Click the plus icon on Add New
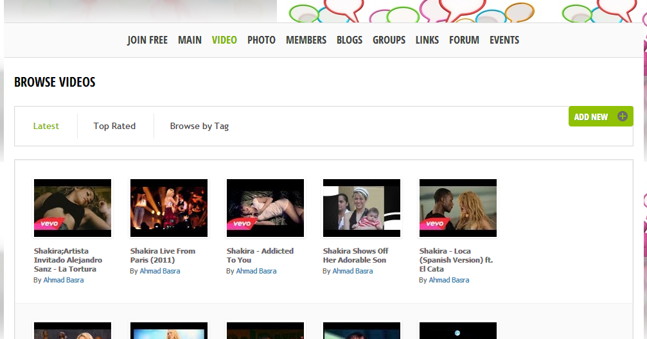 pos(622,116)
